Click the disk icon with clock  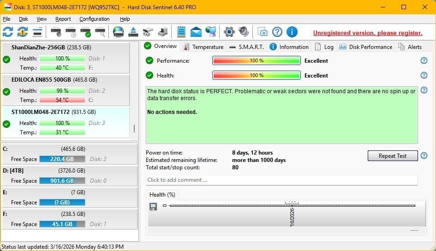pyautogui.click(x=71, y=32)
